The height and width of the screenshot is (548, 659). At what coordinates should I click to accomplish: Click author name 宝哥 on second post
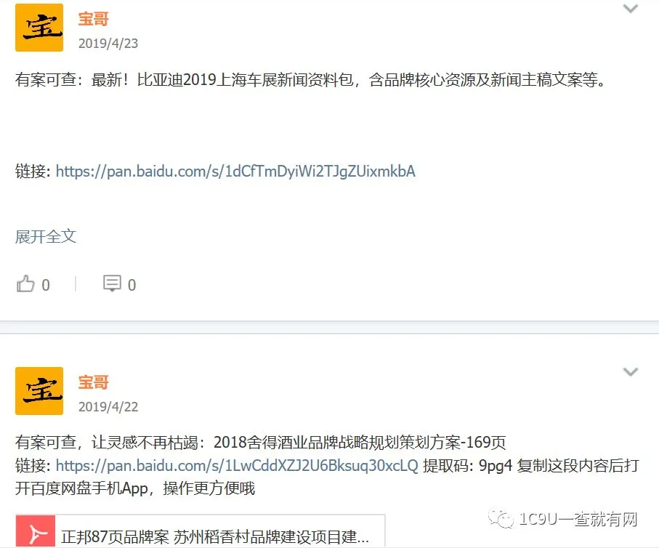pos(93,382)
